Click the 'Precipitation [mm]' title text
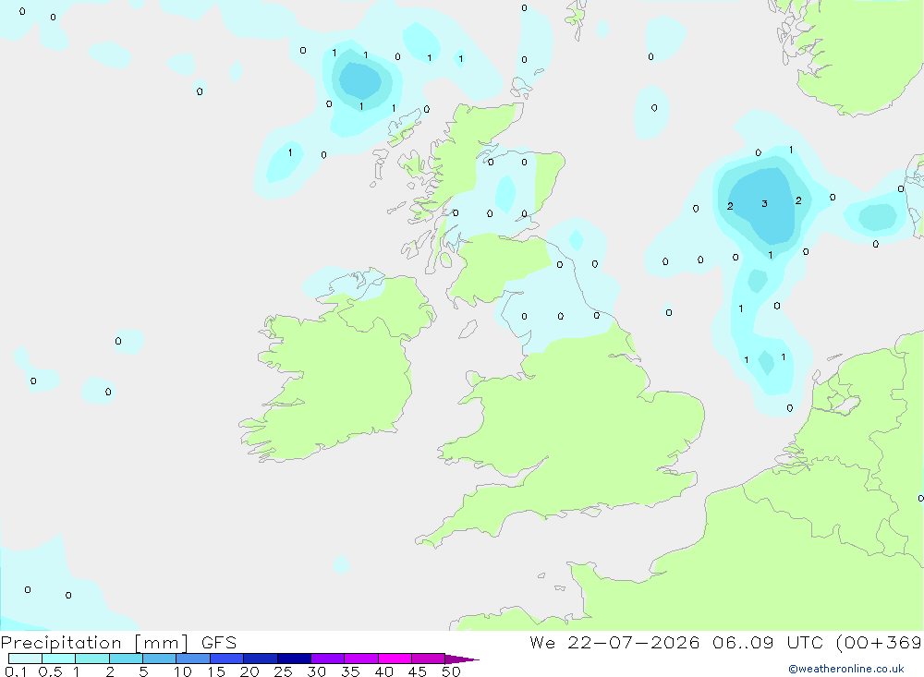The width and height of the screenshot is (924, 677). 94,643
